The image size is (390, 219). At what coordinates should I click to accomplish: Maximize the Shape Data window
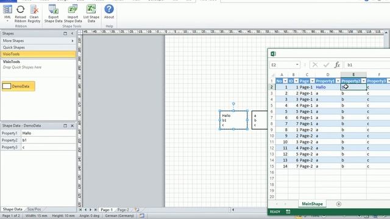click(x=65, y=126)
